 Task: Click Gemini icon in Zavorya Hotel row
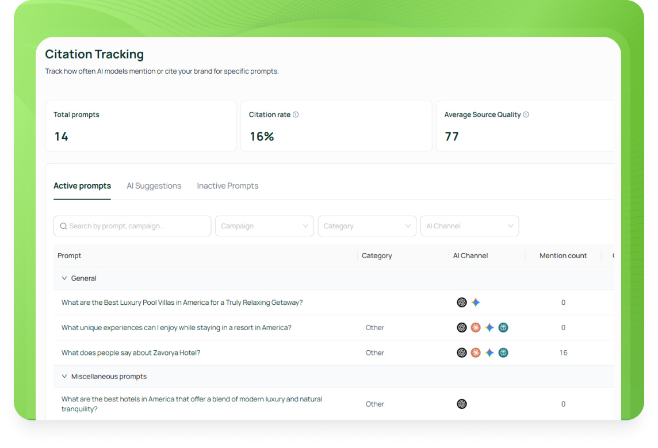(x=489, y=353)
